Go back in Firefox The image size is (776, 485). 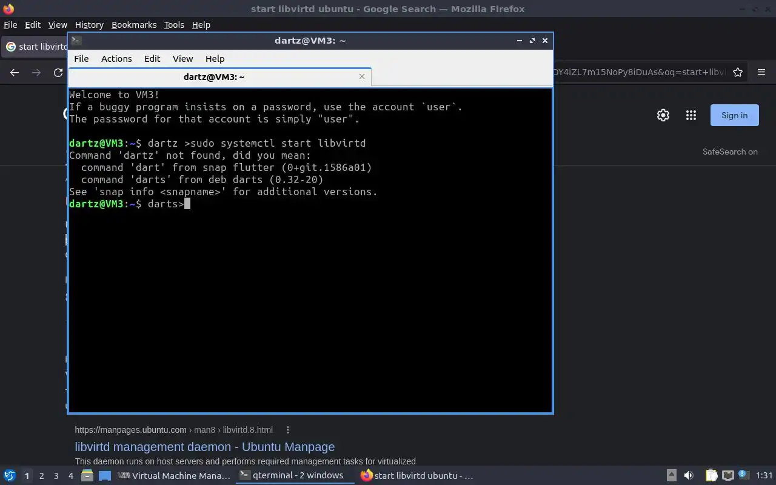15,72
